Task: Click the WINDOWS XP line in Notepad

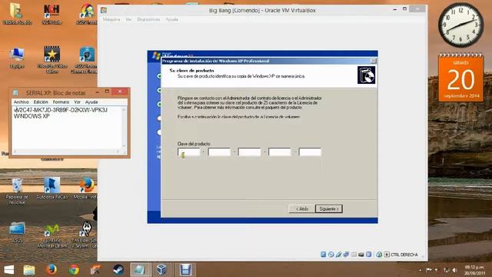Action: pyautogui.click(x=32, y=116)
